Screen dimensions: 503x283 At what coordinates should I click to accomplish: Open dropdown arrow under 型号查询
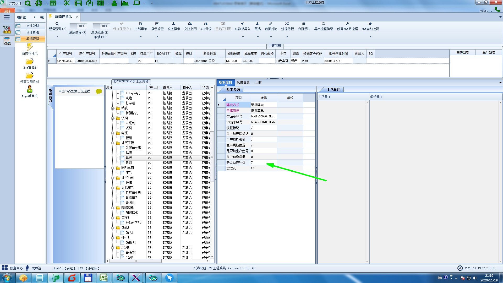[57, 37]
